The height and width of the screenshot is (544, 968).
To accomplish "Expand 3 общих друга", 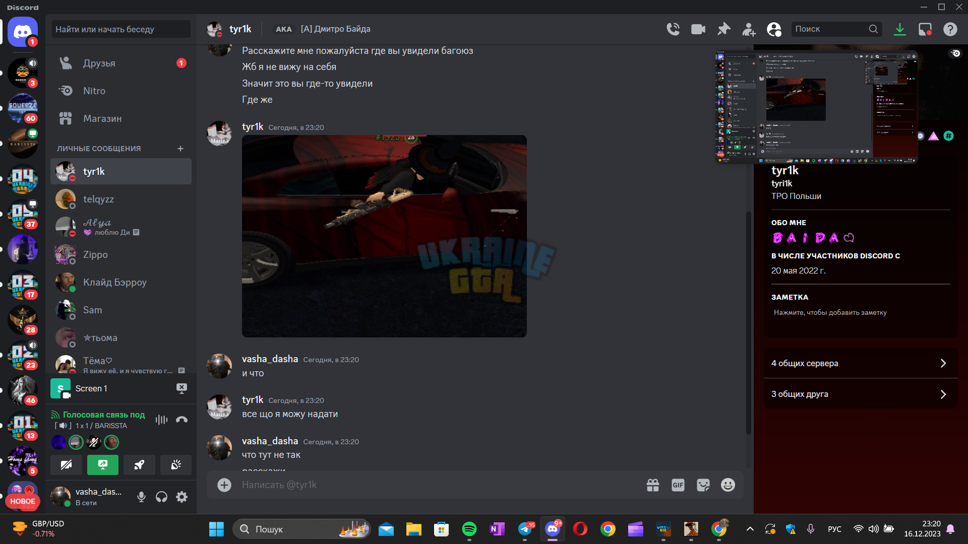I will point(861,394).
